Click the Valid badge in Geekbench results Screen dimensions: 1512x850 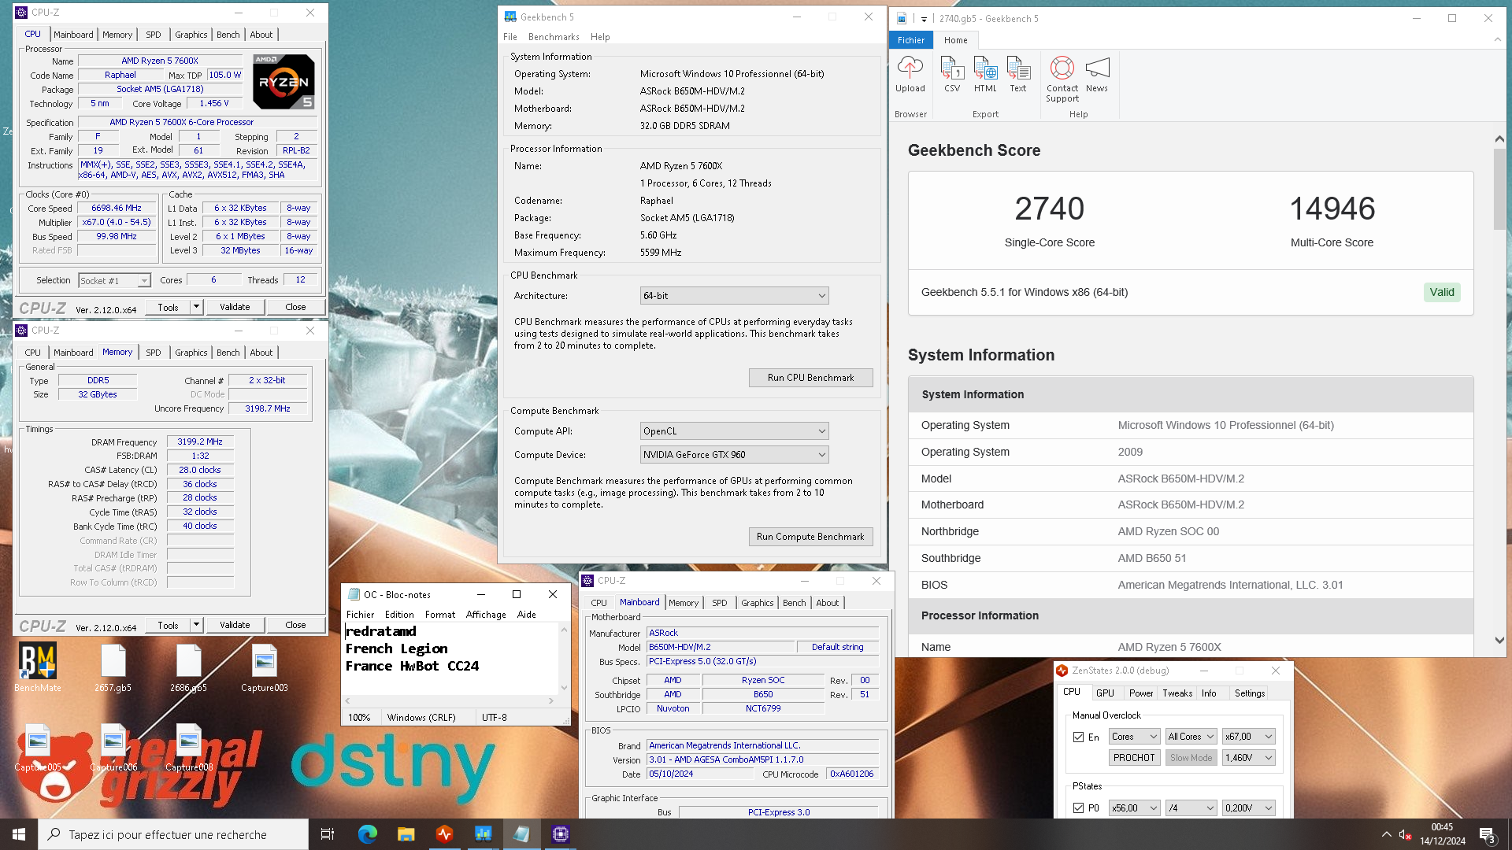(1442, 293)
